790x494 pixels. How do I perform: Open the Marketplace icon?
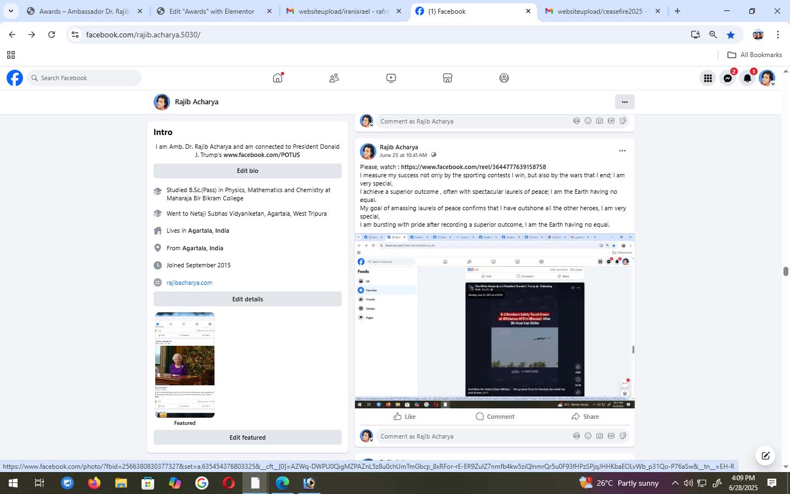point(448,78)
